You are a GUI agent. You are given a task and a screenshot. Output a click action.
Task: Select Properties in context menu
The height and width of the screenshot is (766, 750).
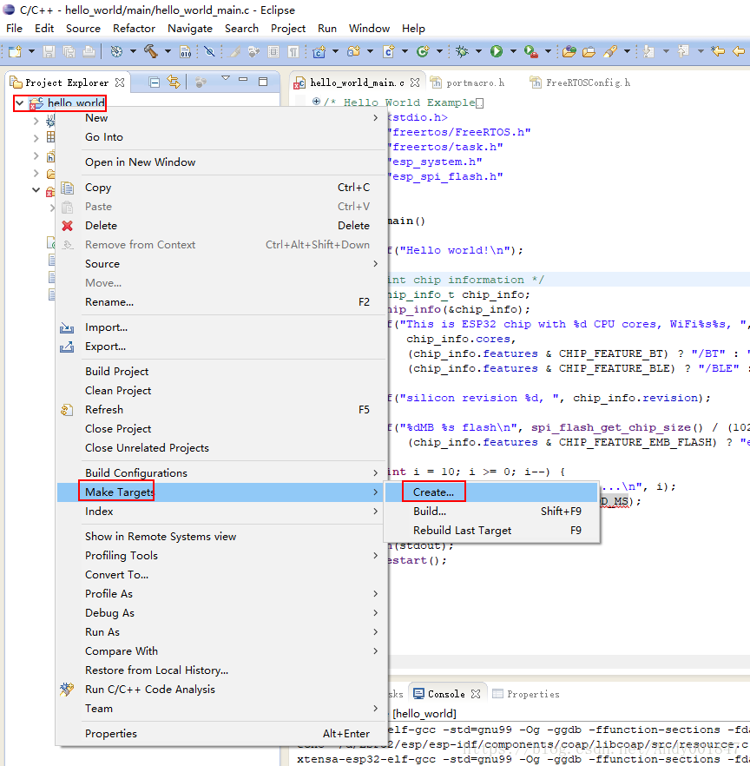pos(220,734)
